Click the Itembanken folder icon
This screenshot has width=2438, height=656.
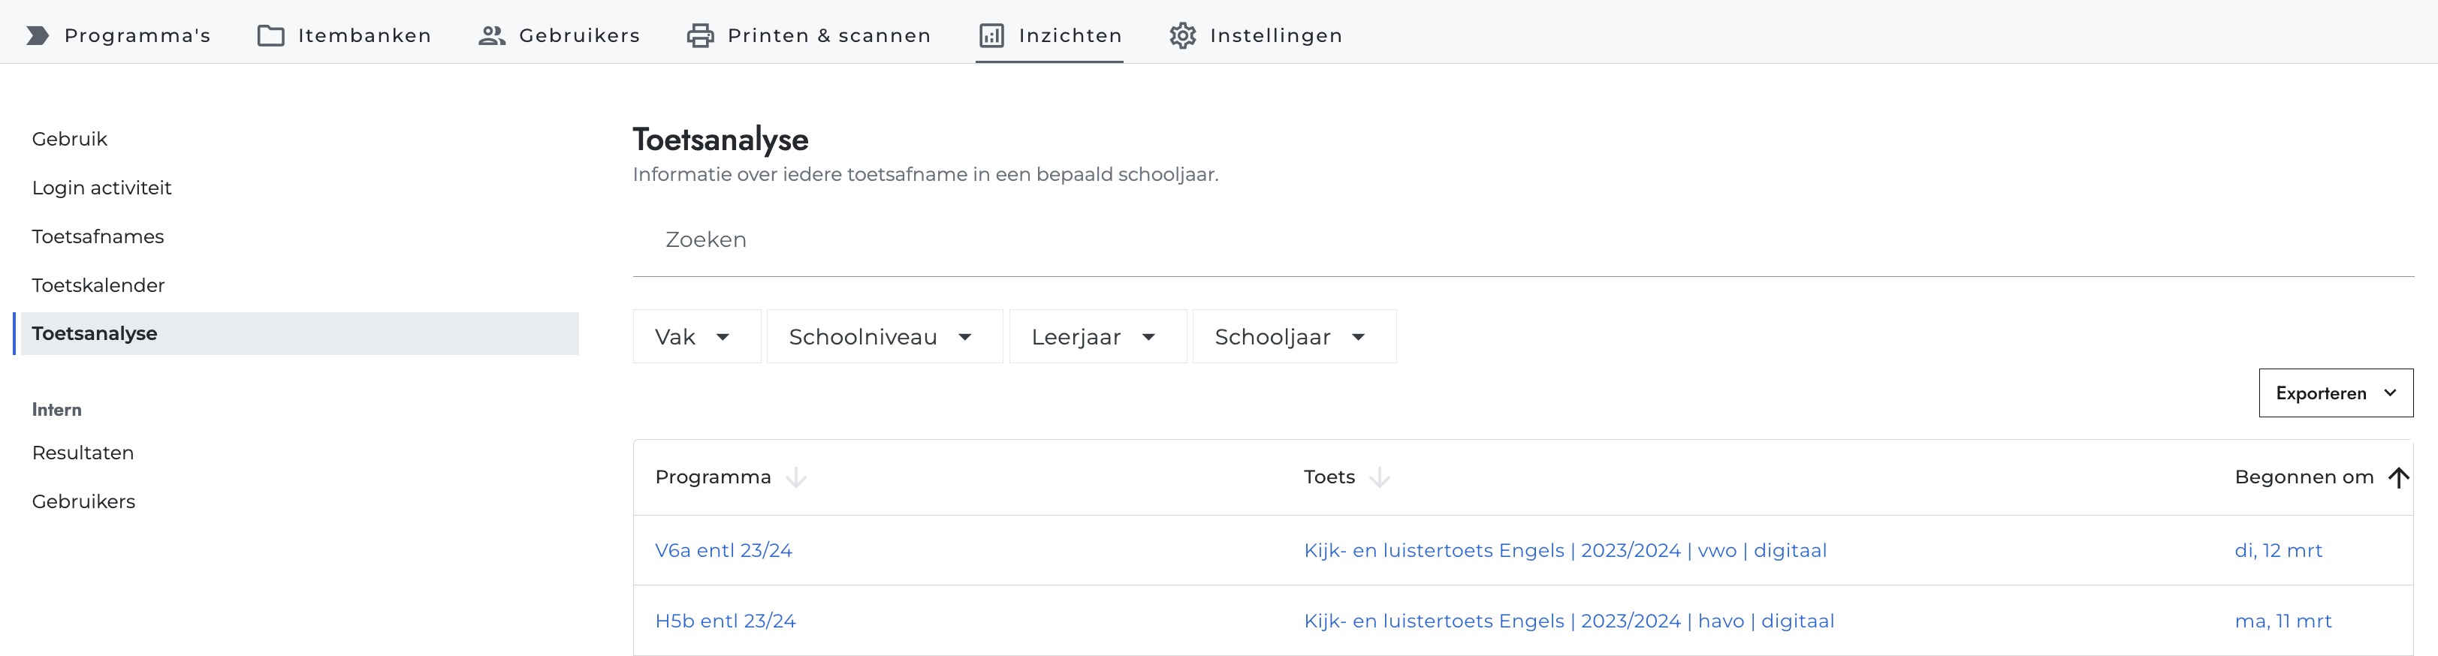270,36
